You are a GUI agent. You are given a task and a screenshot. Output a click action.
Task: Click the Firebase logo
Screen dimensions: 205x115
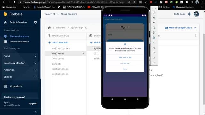coord(13,14)
